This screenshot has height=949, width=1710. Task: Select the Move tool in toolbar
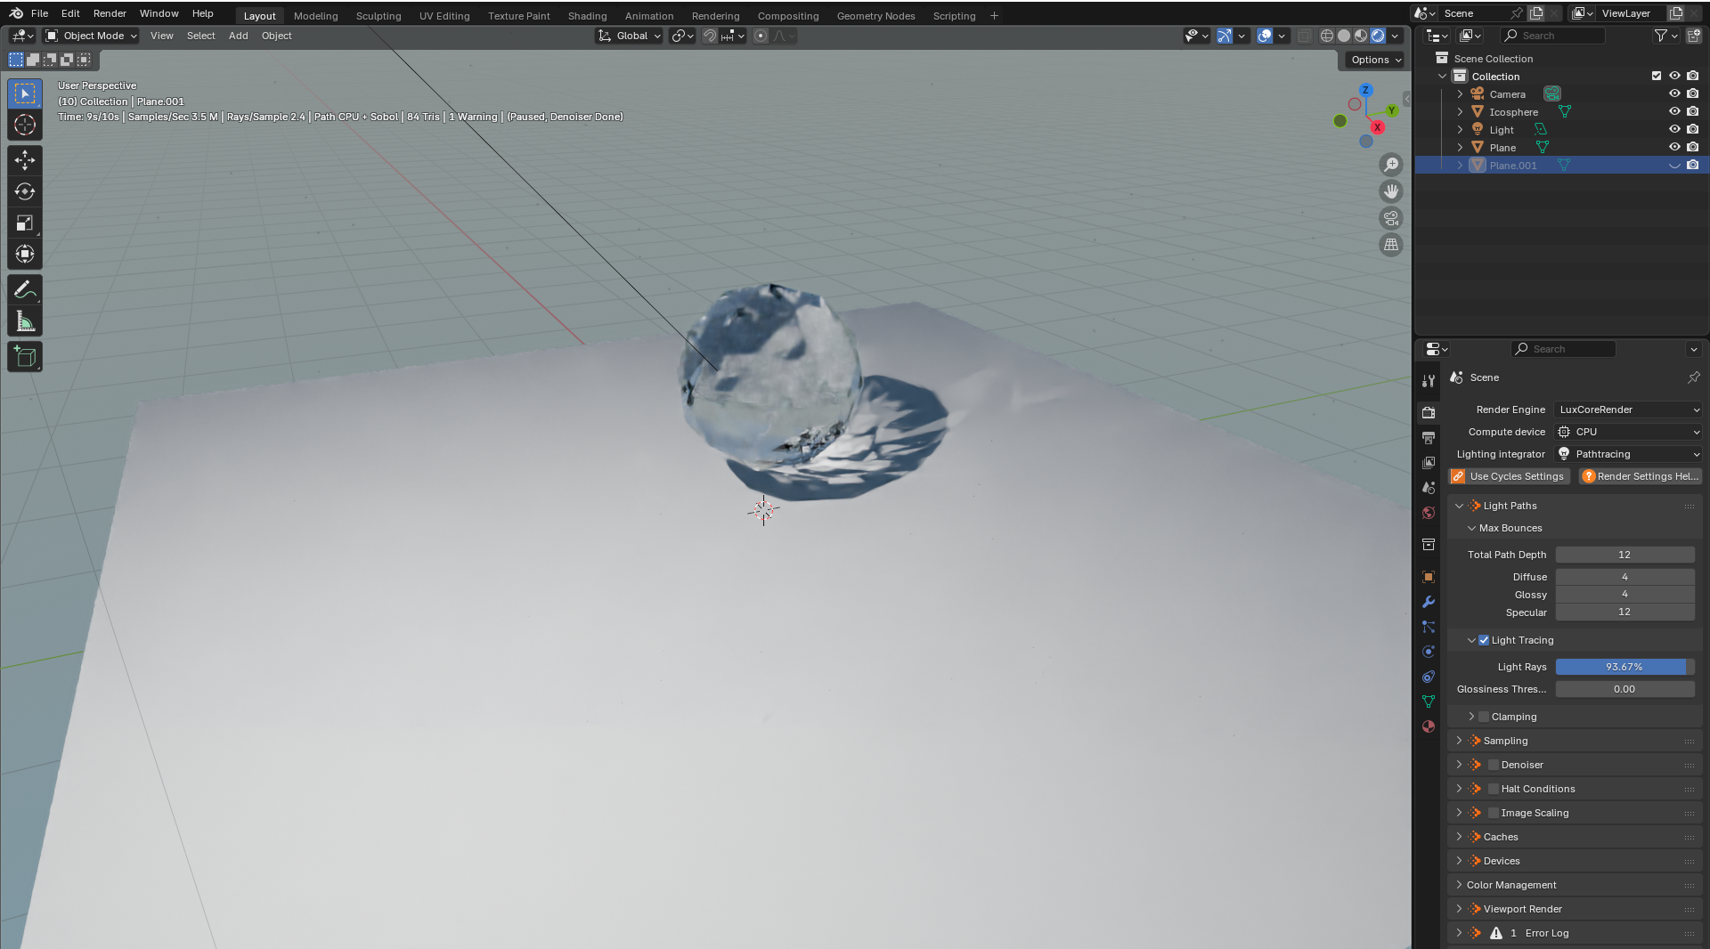pyautogui.click(x=25, y=160)
